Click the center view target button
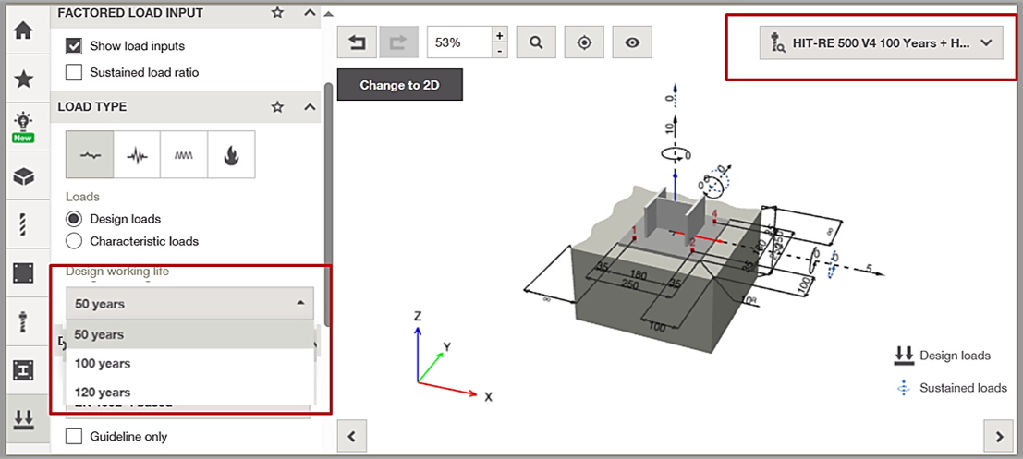 coord(584,43)
